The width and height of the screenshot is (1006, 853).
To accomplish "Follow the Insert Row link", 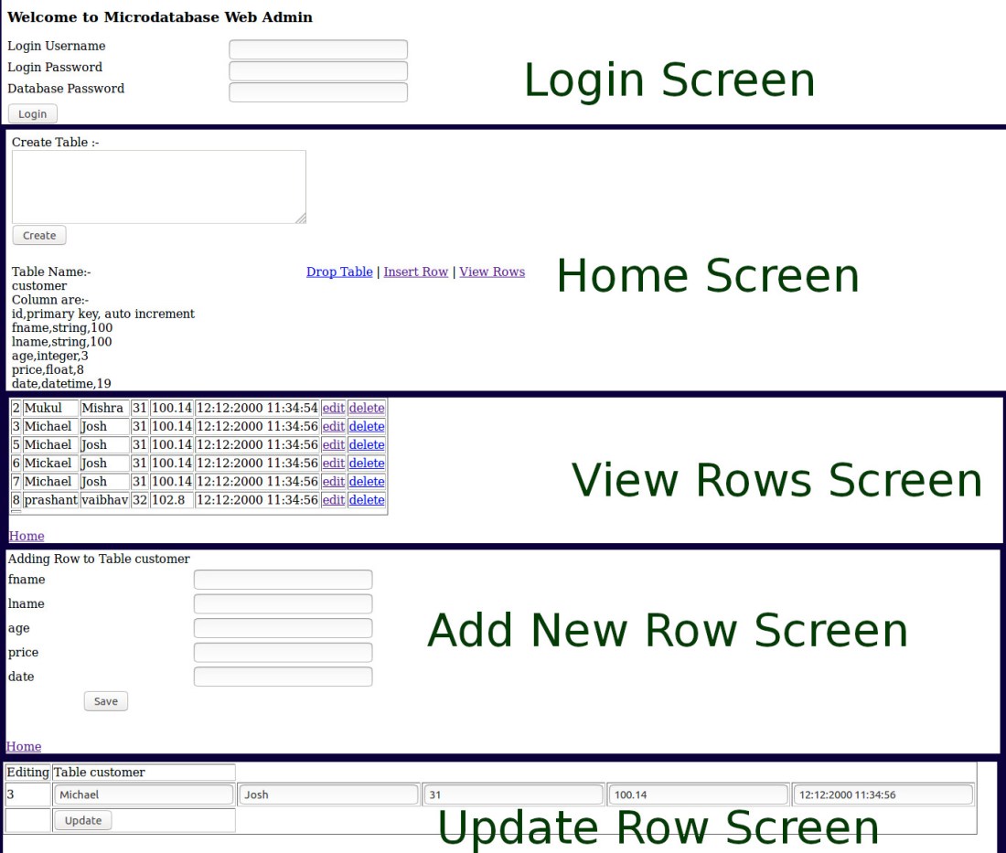I will pos(415,272).
